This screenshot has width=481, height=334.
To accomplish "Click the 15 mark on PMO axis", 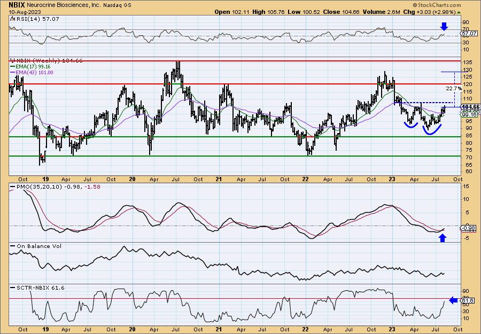I will (x=466, y=187).
